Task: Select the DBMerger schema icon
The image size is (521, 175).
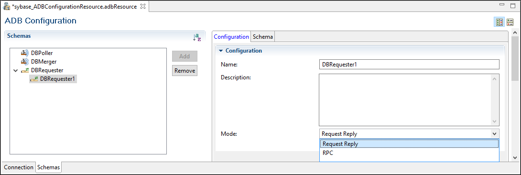Action: 25,61
